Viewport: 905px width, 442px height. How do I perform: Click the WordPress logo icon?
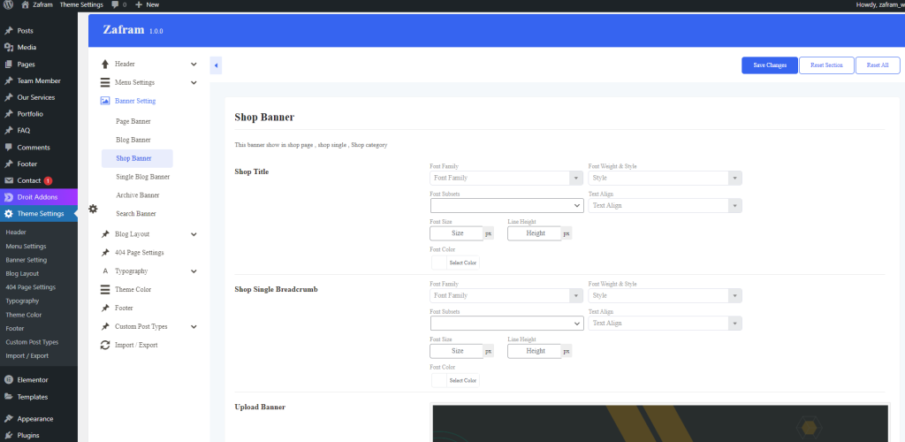(8, 4)
